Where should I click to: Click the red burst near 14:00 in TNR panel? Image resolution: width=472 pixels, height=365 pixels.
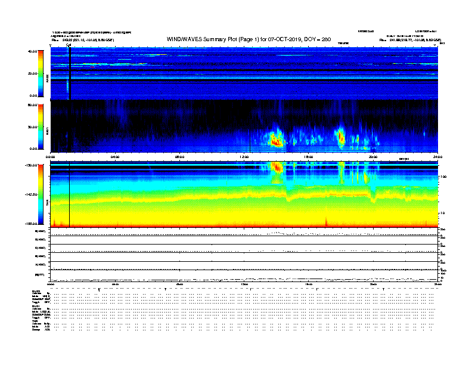[277, 167]
